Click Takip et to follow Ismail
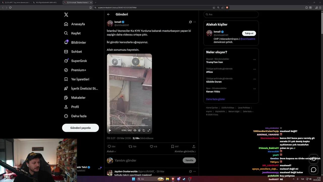The width and height of the screenshot is (323, 182). coord(249,33)
